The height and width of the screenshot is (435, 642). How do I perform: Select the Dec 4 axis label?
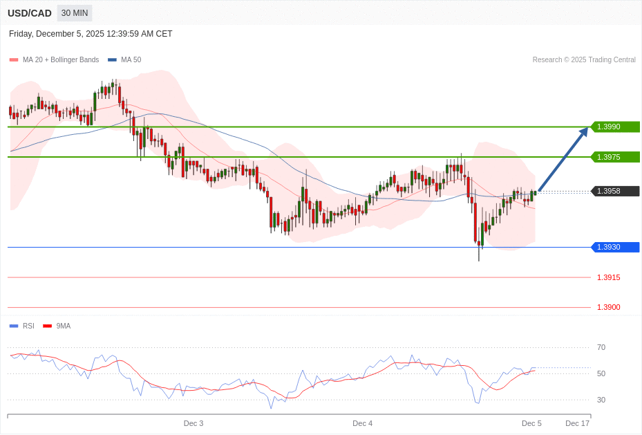363,423
